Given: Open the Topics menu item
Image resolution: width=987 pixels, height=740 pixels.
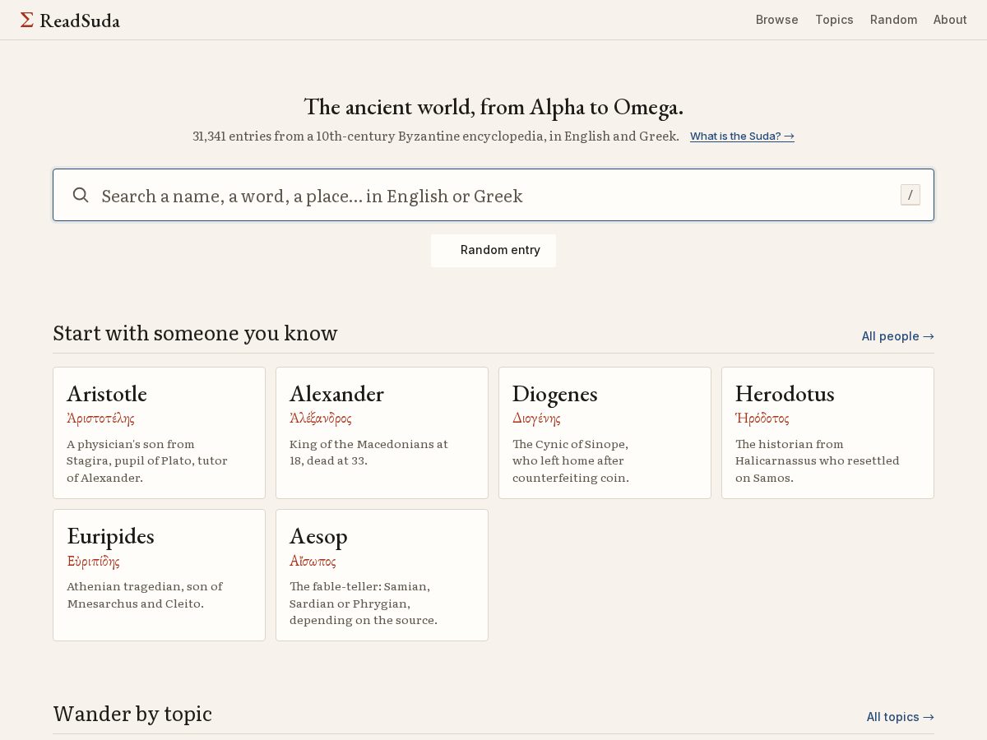Looking at the screenshot, I should (834, 20).
